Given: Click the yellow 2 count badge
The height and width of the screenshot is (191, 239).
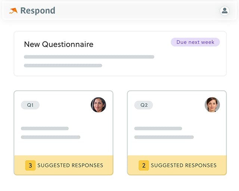Looking at the screenshot, I should [144, 165].
